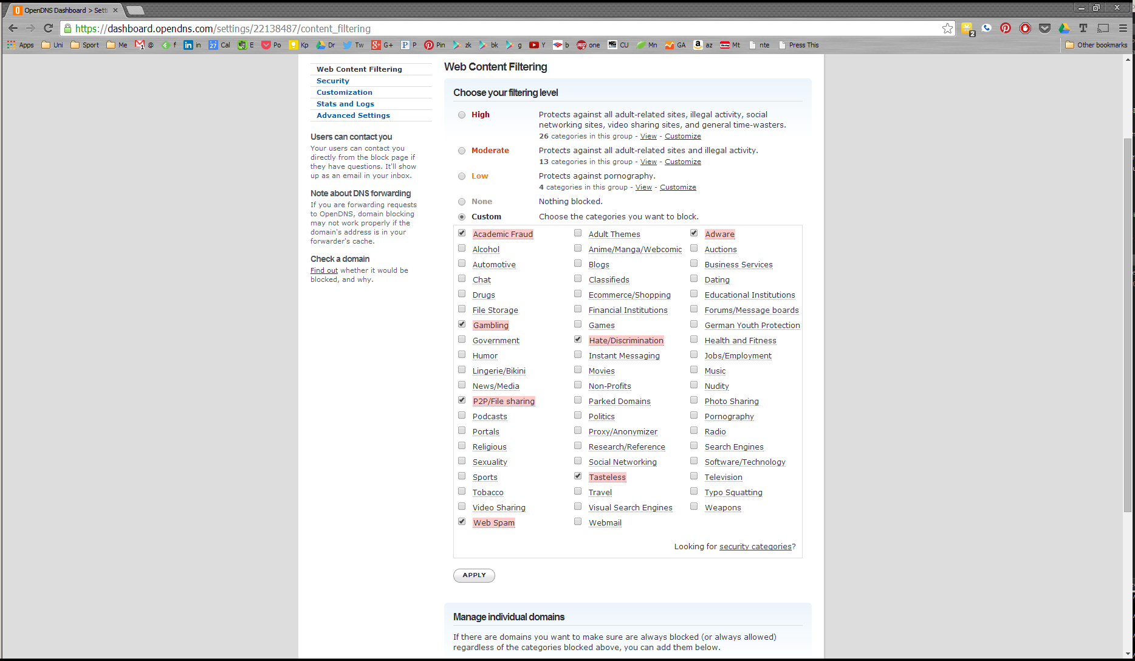The height and width of the screenshot is (661, 1135).
Task: Open the Google Analytics bookmark labeled GA
Action: pos(675,45)
